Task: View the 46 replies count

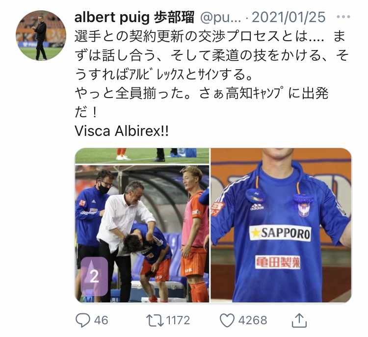Action: [101, 320]
